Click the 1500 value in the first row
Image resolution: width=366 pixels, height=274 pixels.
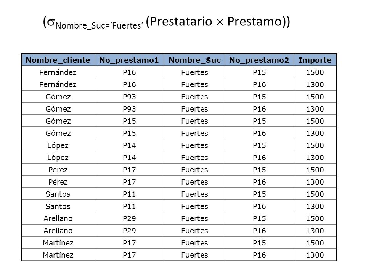(x=315, y=72)
